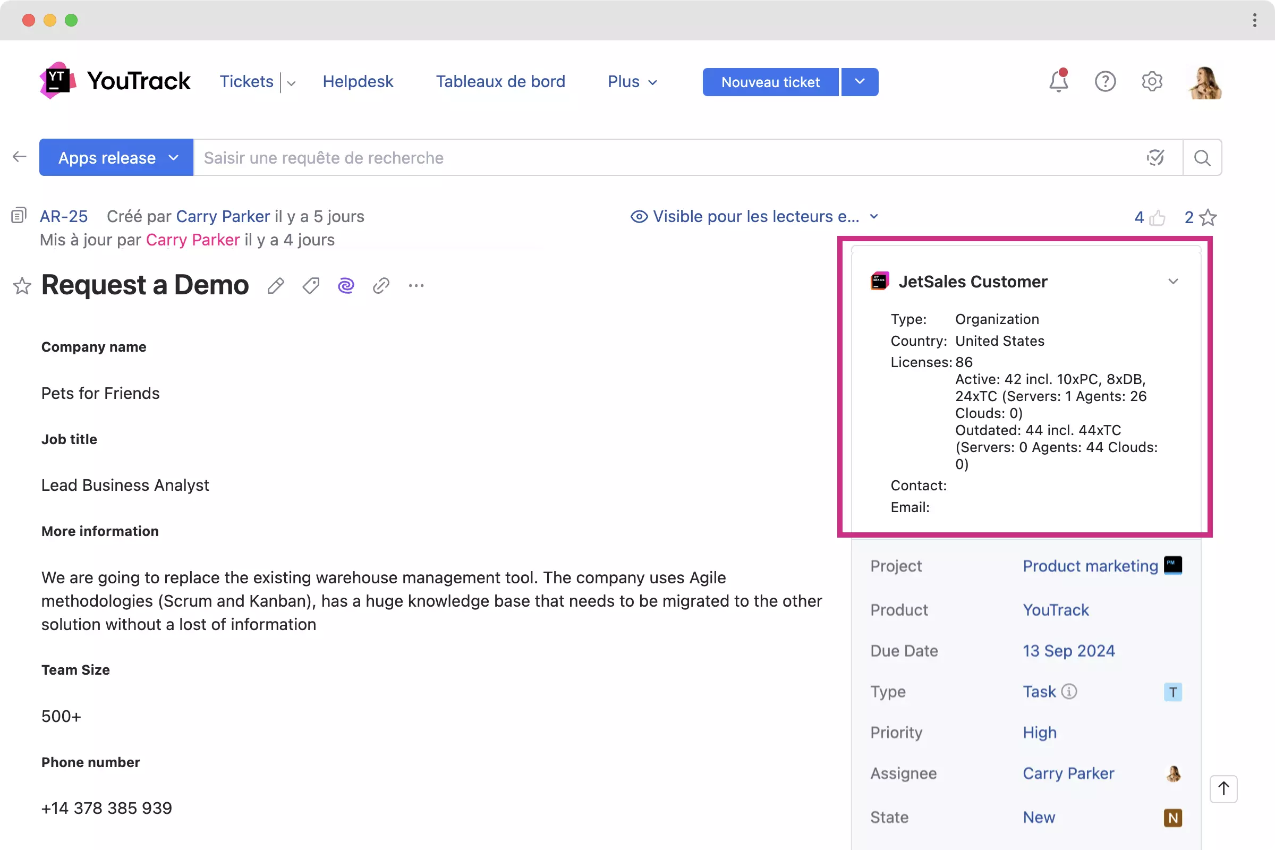Open the Product marketing project link
This screenshot has width=1275, height=850.
[x=1090, y=566]
